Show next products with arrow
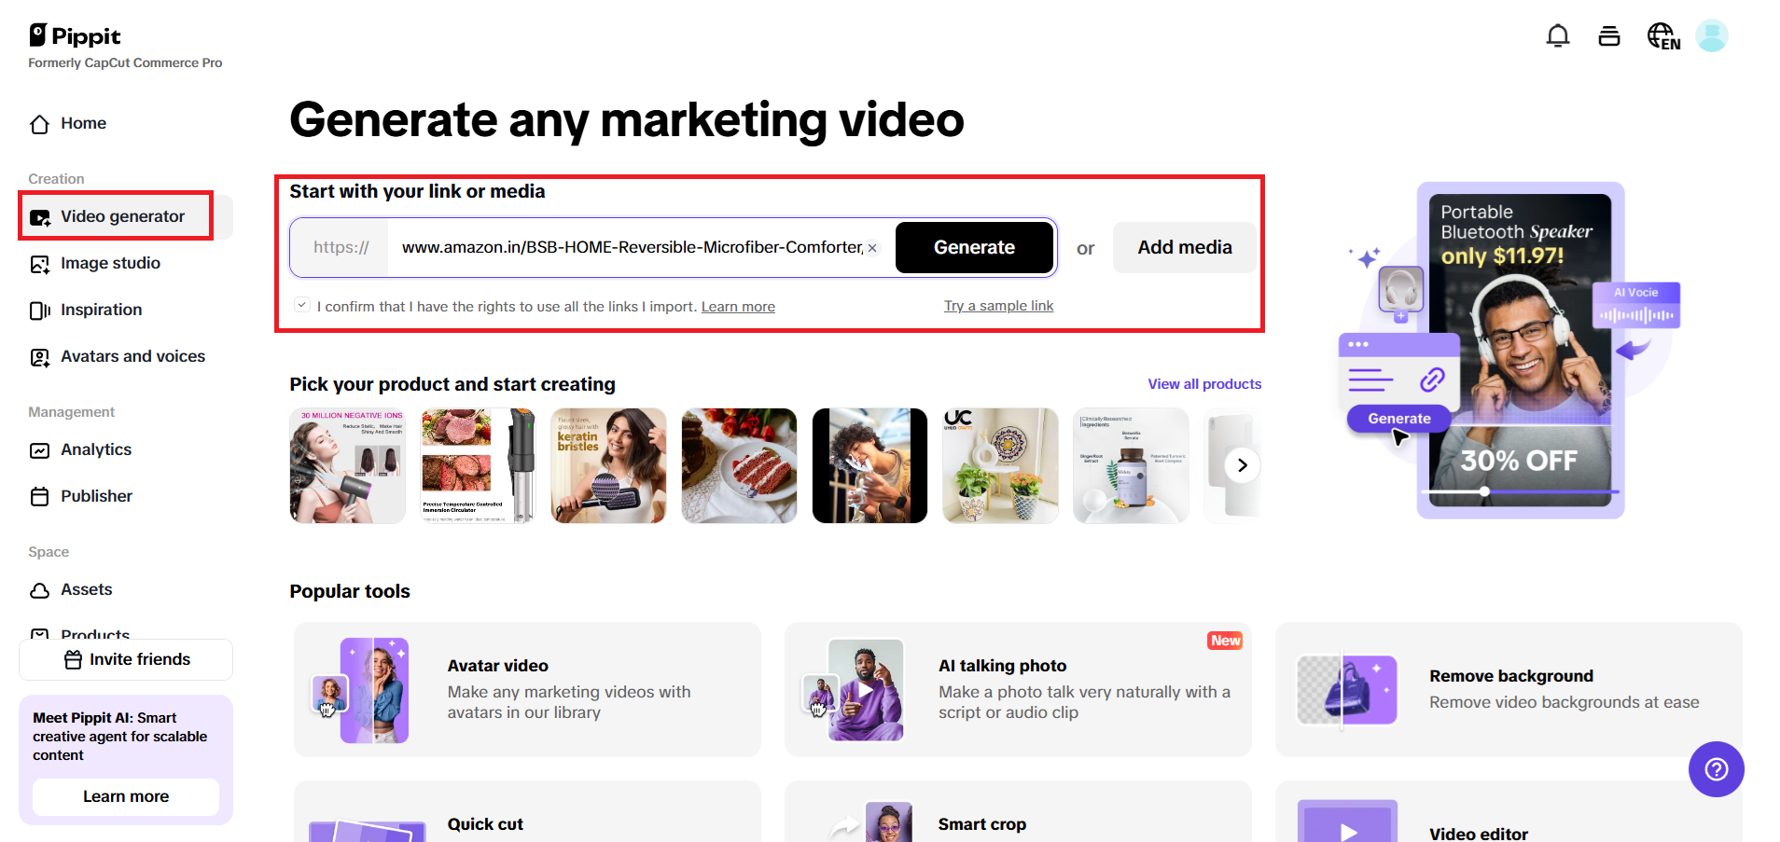Screen dimensions: 1780x842 (x=1242, y=465)
